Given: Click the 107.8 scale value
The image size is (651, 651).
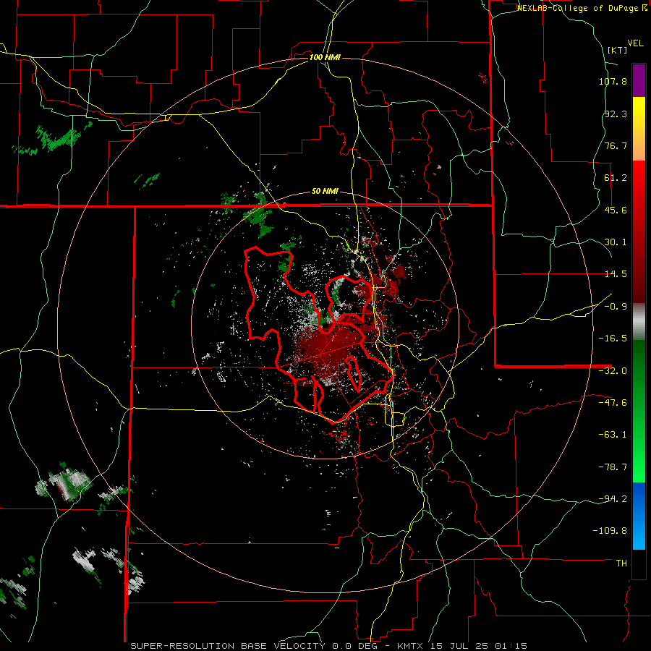Looking at the screenshot, I should click(x=613, y=81).
